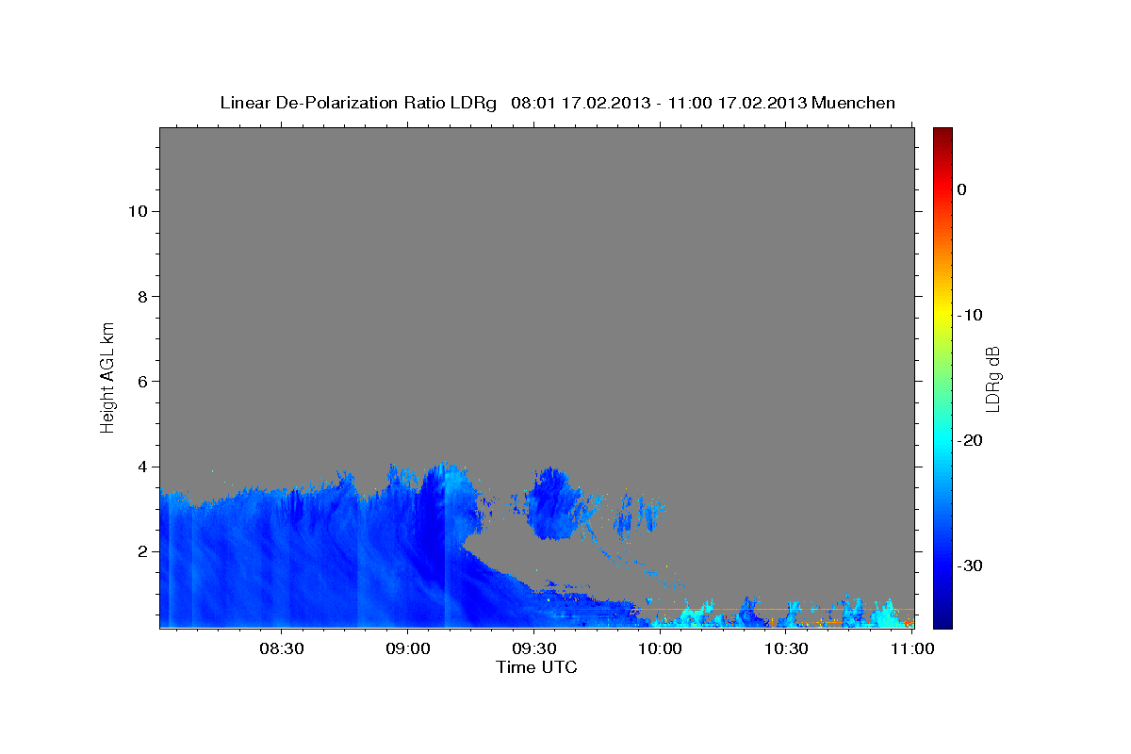Click the colorbar value -30
This screenshot has width=1131, height=754.
point(971,566)
